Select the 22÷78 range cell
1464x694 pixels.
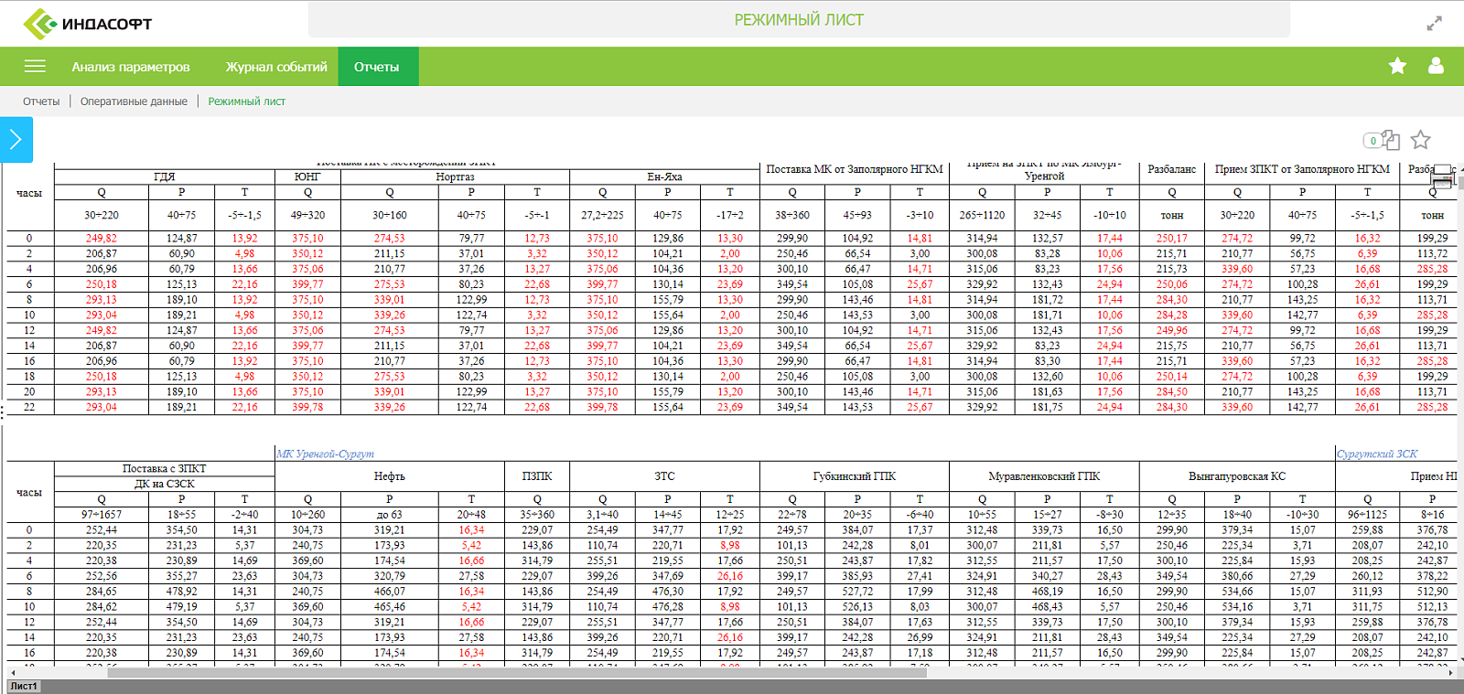(x=792, y=514)
